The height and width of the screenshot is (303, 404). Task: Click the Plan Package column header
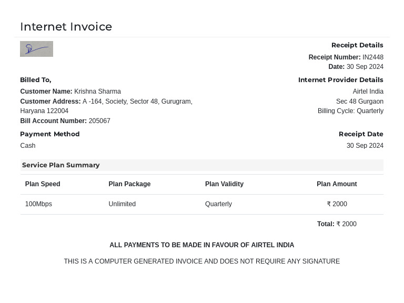pyautogui.click(x=129, y=184)
